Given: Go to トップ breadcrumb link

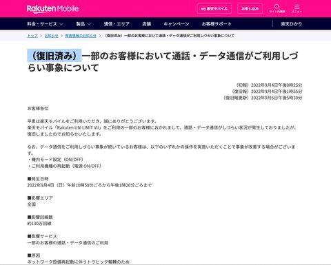Looking at the screenshot, I should (x=32, y=36).
